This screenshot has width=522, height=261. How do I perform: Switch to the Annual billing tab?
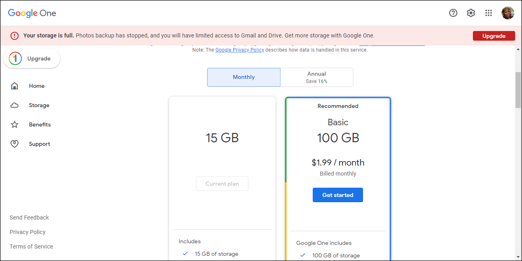317,77
